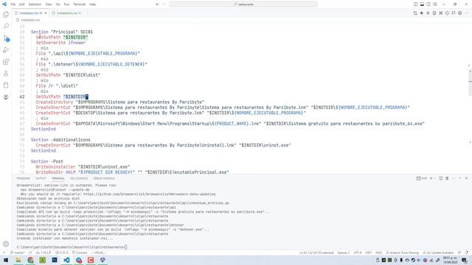Switch to the DEBUG CONSOLE panel tab
This screenshot has width=472, height=265.
(104, 178)
